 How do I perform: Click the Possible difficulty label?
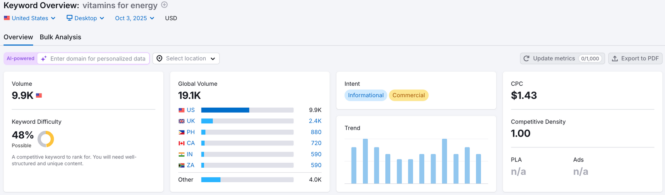pyautogui.click(x=22, y=146)
